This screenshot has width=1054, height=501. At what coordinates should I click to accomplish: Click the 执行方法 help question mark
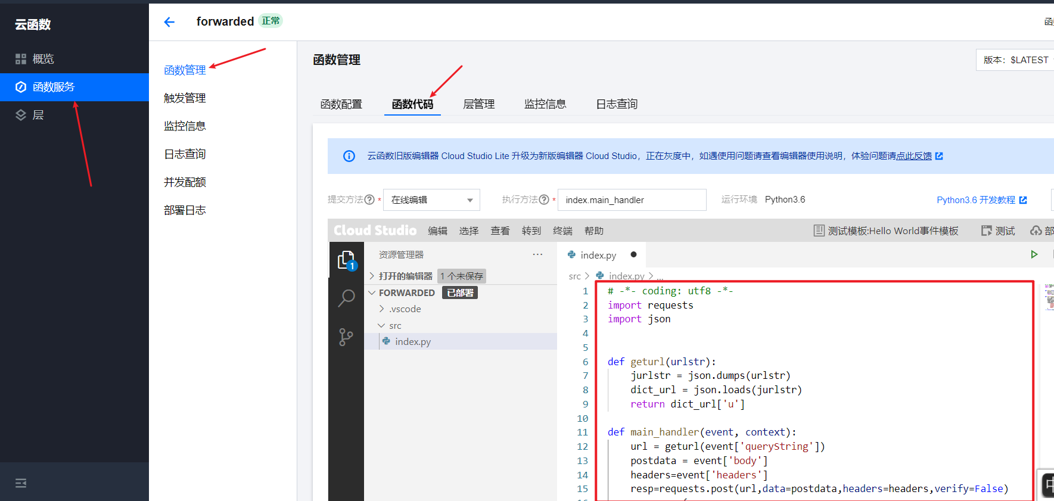tap(544, 200)
